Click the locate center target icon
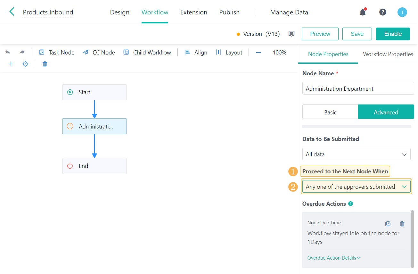Image resolution: width=418 pixels, height=274 pixels. point(25,64)
